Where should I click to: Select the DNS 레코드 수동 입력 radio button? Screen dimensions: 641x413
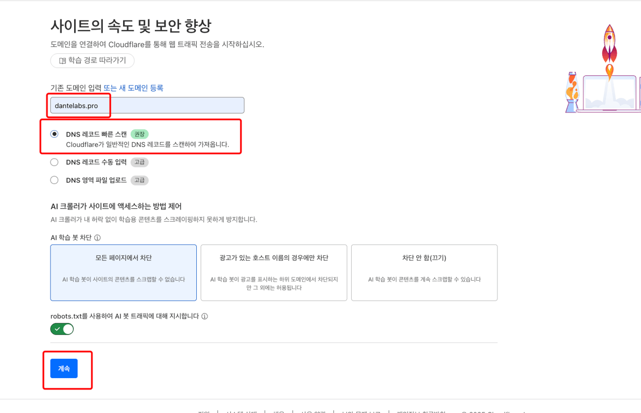point(54,162)
